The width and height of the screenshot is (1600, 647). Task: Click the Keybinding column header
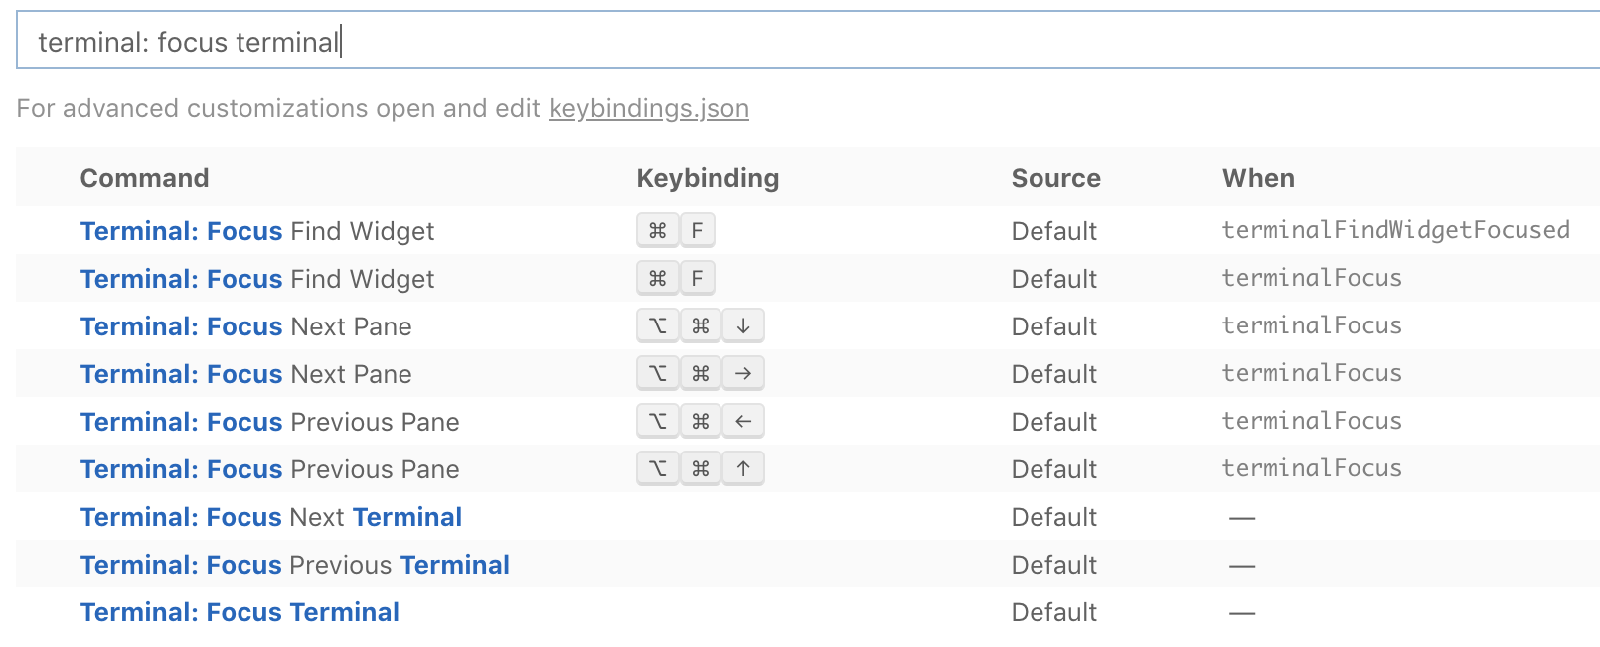pos(708,178)
